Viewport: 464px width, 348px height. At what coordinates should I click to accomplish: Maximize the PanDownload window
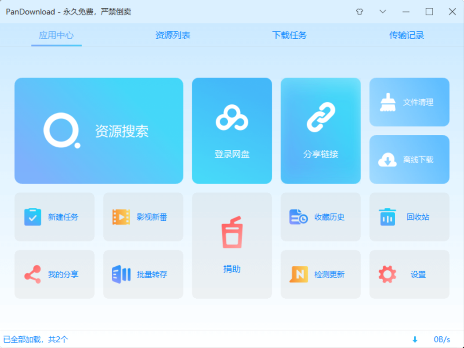point(429,12)
